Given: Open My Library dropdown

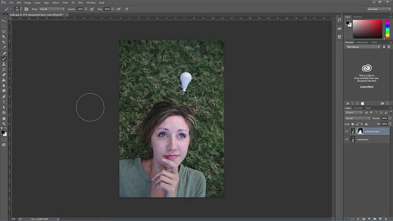Looking at the screenshot, I should point(363,47).
